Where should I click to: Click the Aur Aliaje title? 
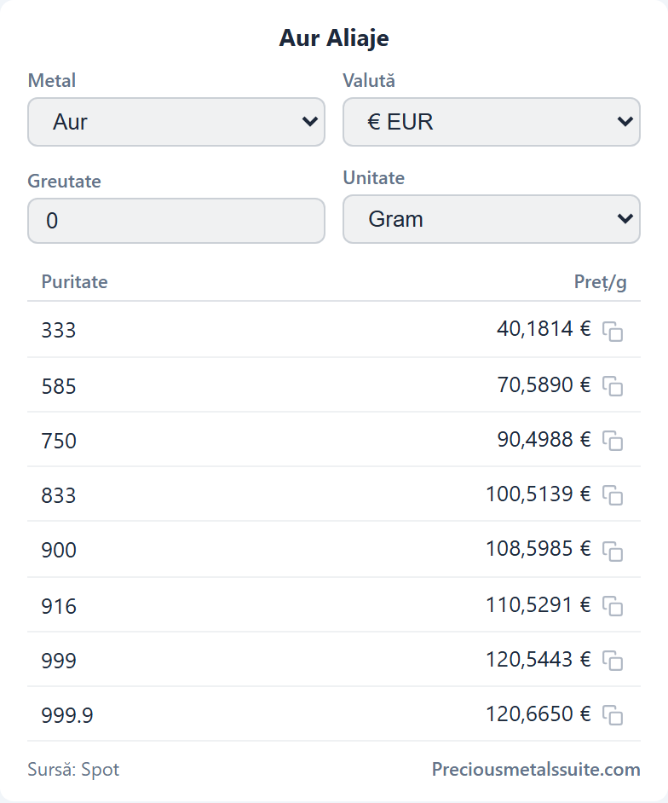click(334, 38)
